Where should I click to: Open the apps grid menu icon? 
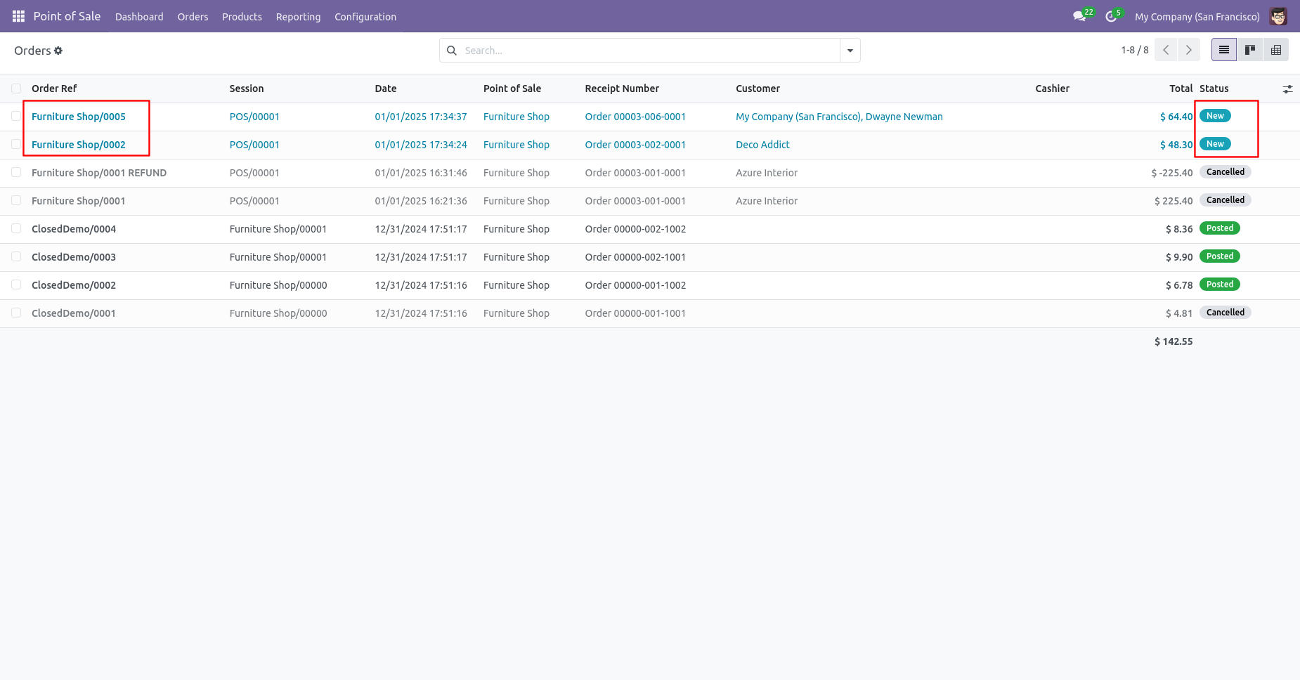pos(18,16)
